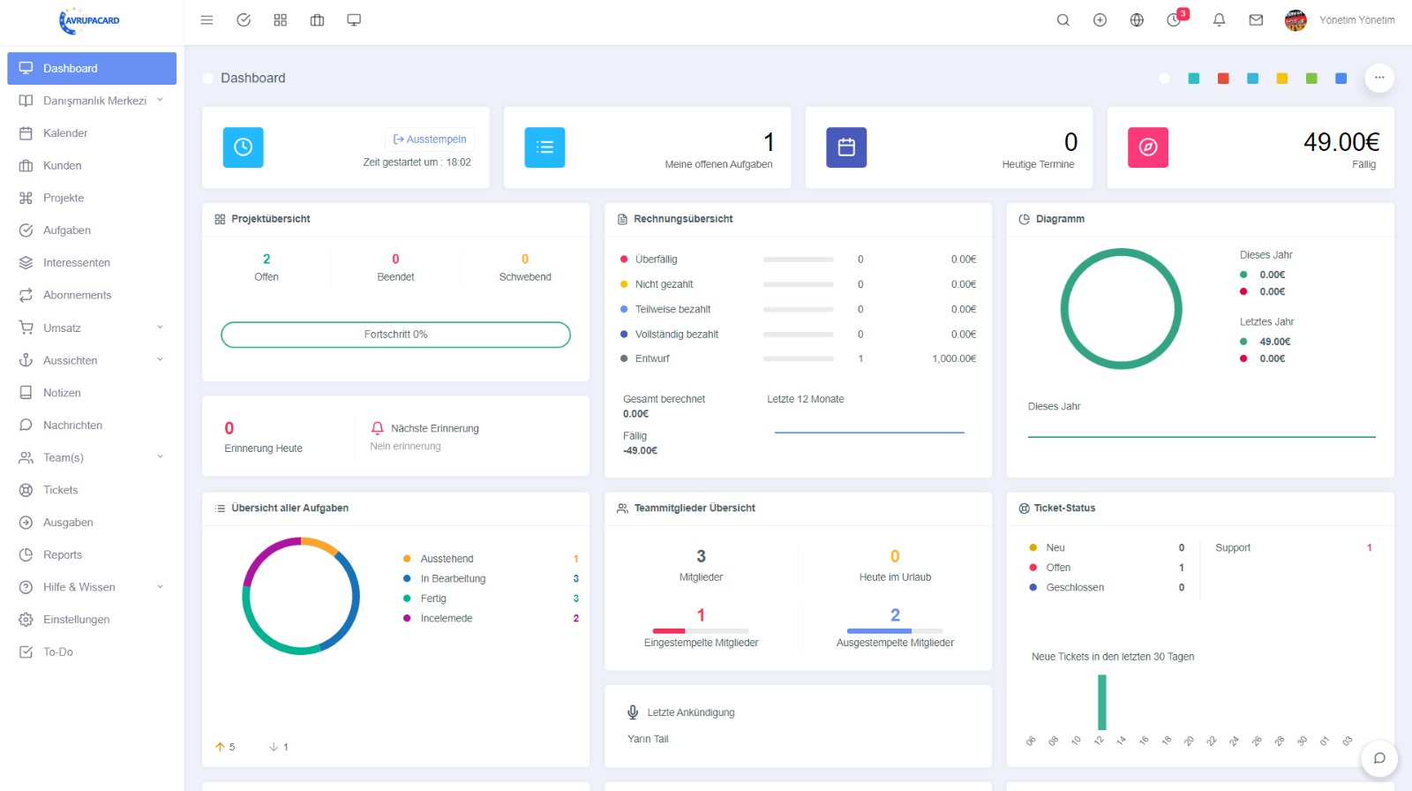Open Kalender from the sidebar

tap(65, 133)
